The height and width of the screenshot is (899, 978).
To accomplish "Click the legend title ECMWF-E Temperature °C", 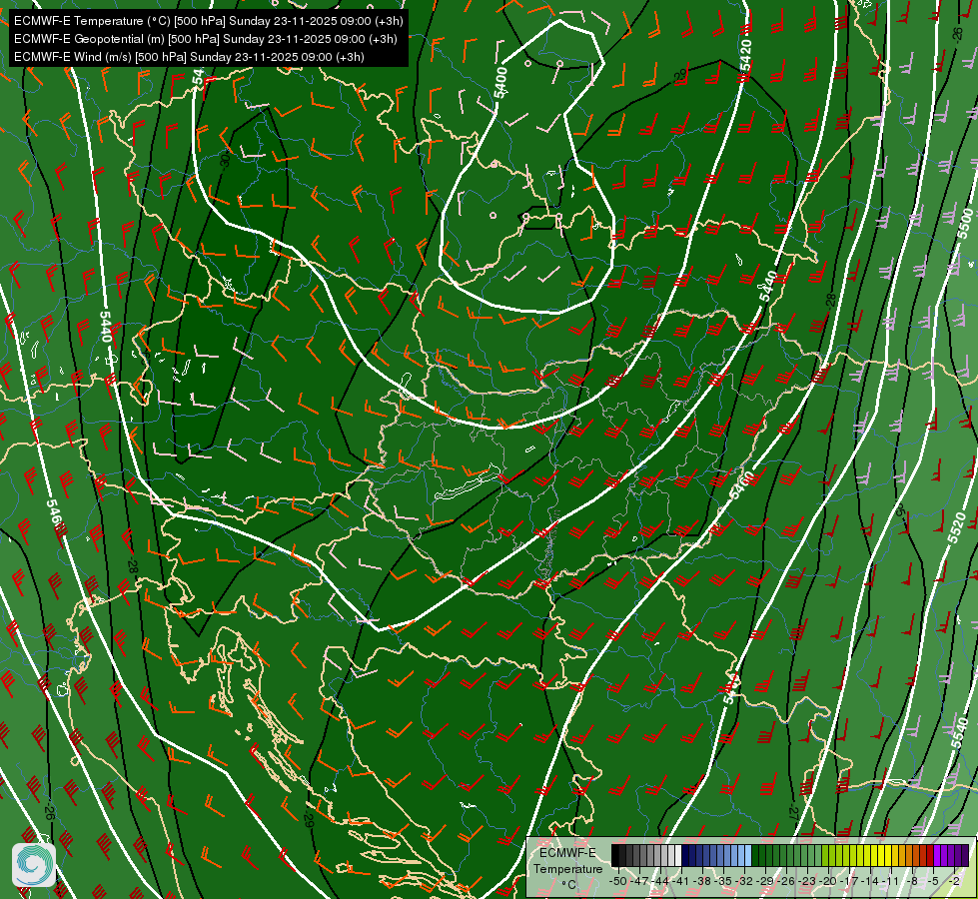I will tap(567, 868).
